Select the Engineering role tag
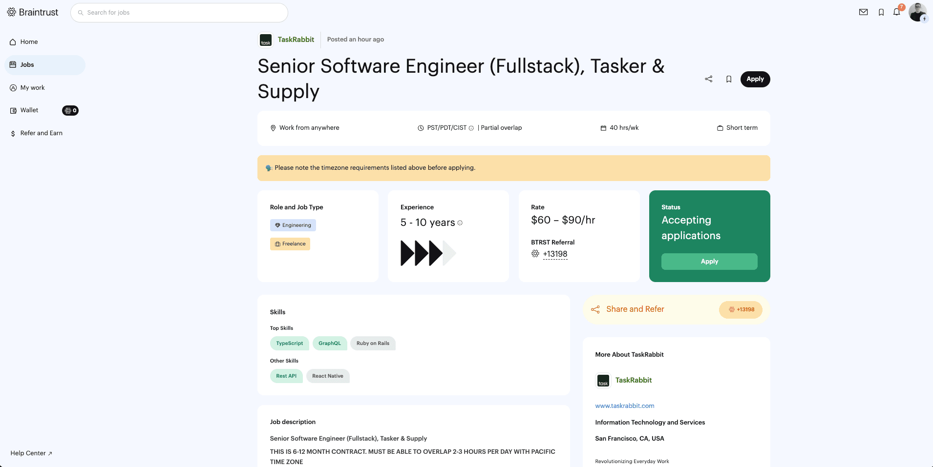933x467 pixels. (x=293, y=225)
